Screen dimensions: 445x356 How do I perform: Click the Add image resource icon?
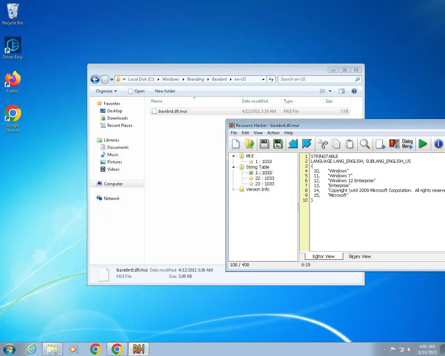pyautogui.click(x=394, y=144)
